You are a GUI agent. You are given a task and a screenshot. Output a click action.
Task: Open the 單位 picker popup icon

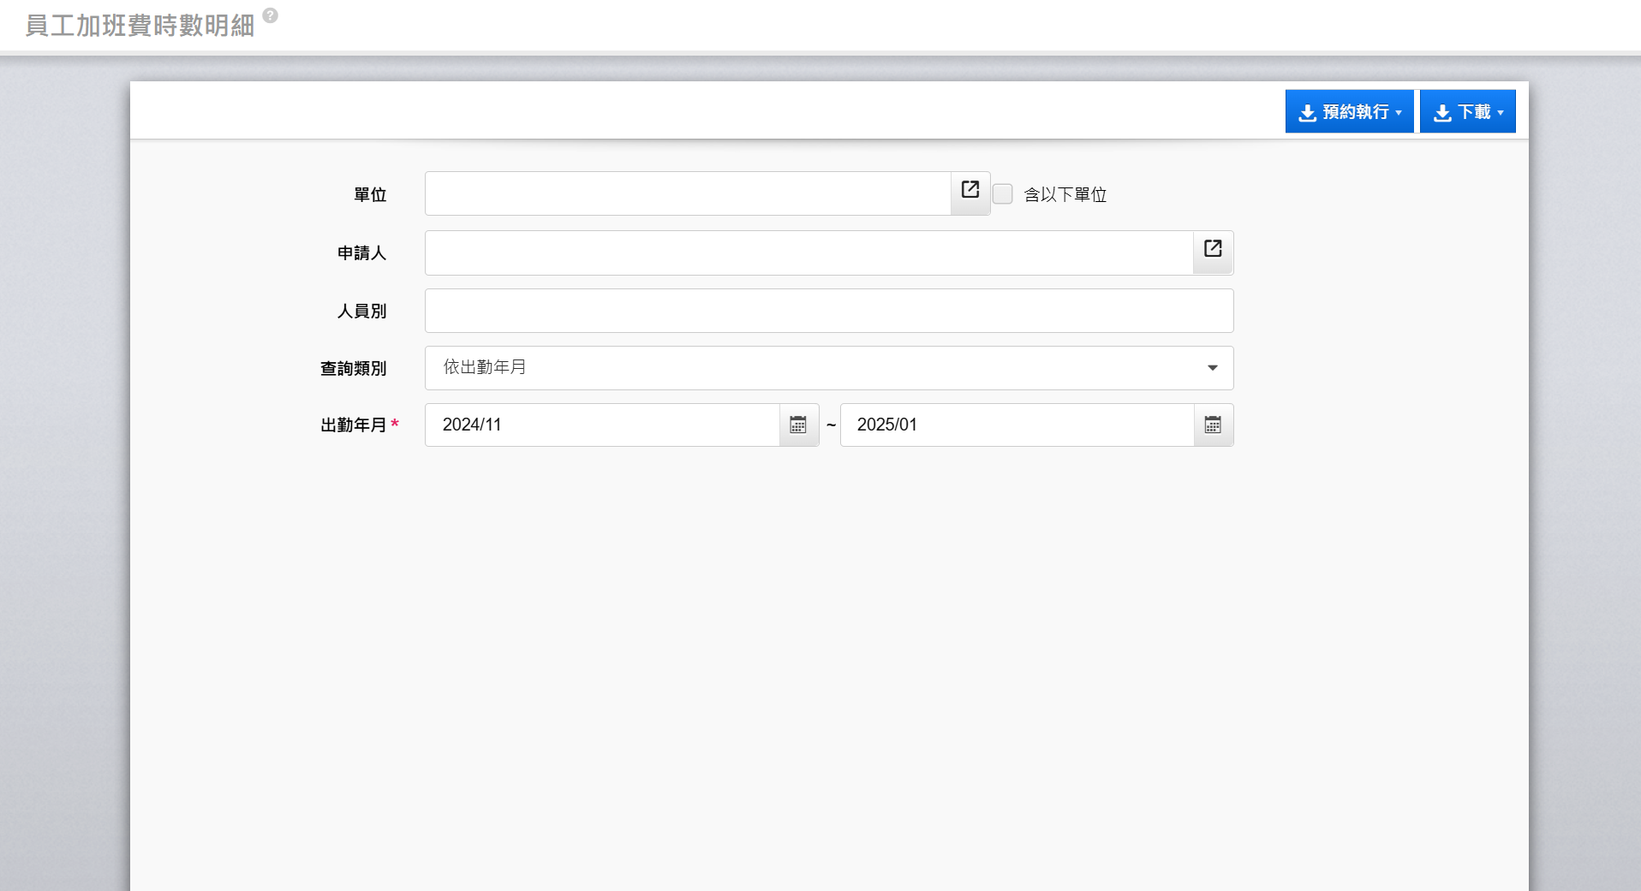click(970, 193)
